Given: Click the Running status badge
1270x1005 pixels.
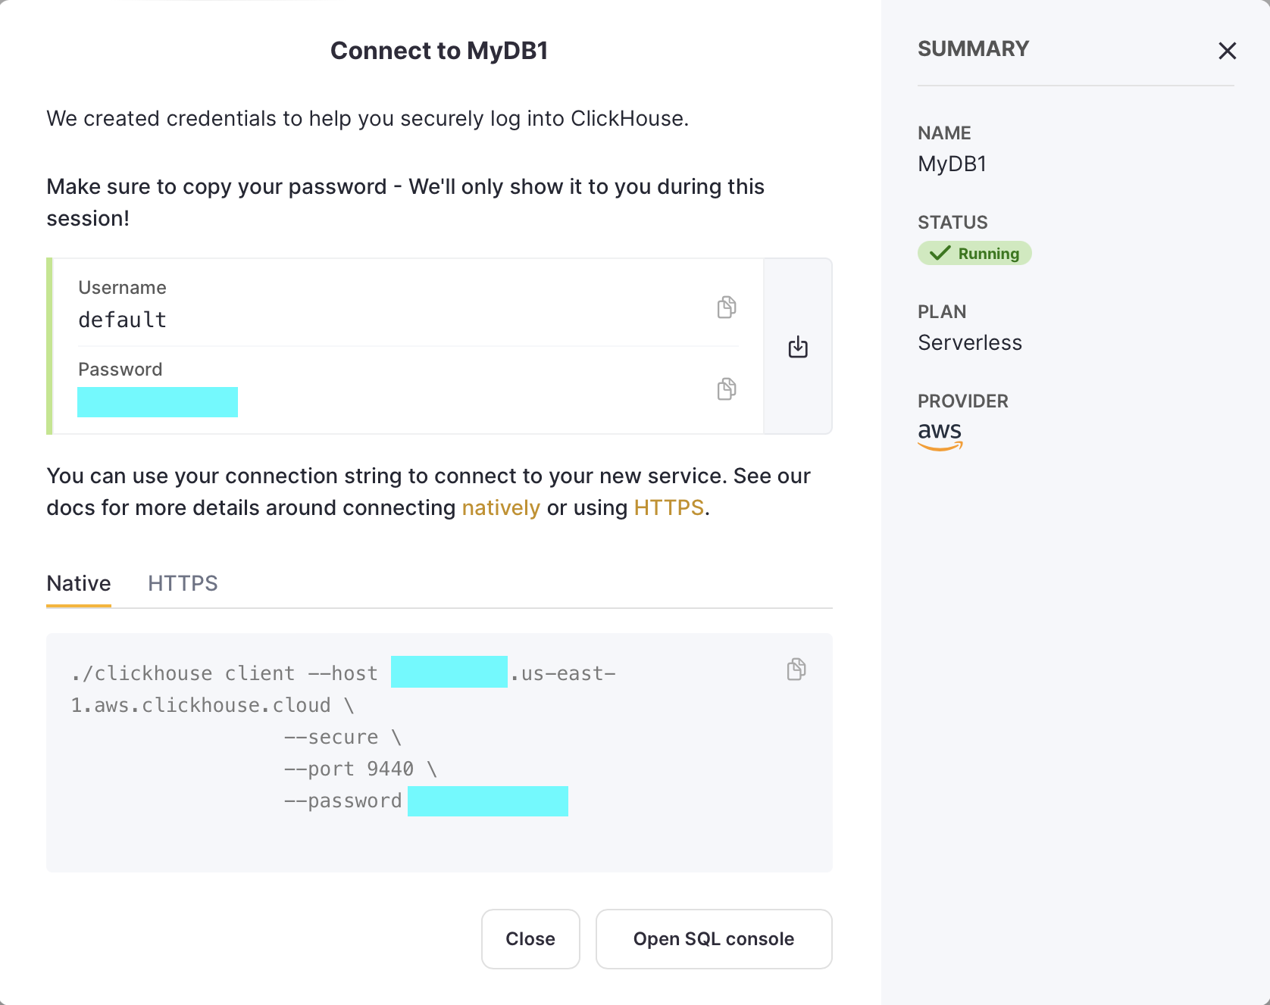Looking at the screenshot, I should (x=974, y=253).
